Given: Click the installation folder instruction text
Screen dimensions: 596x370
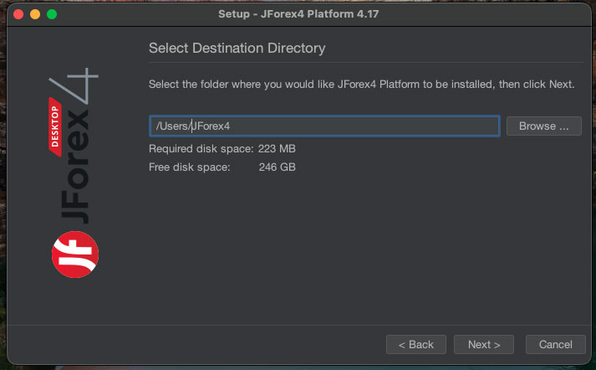Looking at the screenshot, I should tap(360, 85).
